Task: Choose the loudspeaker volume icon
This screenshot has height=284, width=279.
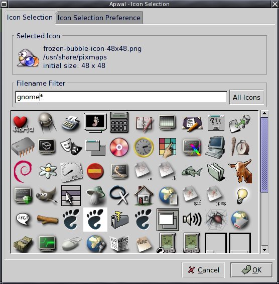Action: pos(192,219)
